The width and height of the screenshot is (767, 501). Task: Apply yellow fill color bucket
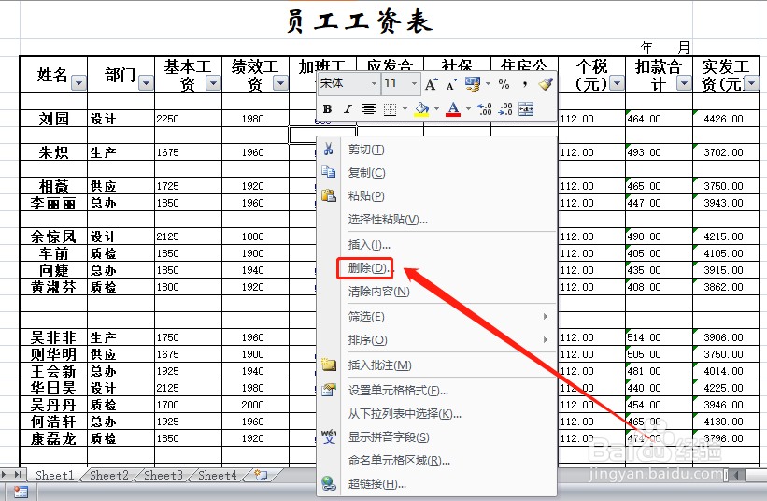421,109
